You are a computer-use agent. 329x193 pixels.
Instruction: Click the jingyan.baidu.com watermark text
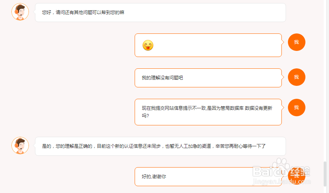point(281,182)
